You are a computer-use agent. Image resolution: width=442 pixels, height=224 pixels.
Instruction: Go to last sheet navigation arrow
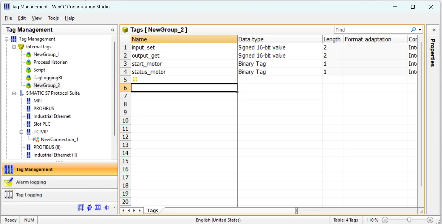point(140,210)
